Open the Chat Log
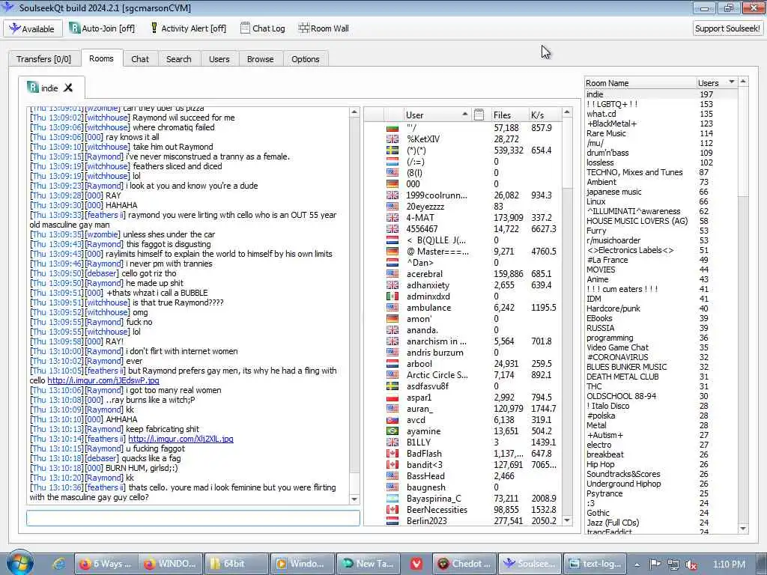This screenshot has height=575, width=767. coord(263,28)
